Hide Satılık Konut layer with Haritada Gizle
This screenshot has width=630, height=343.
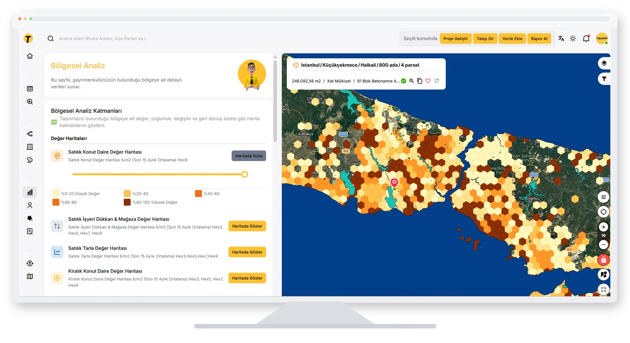tap(249, 156)
